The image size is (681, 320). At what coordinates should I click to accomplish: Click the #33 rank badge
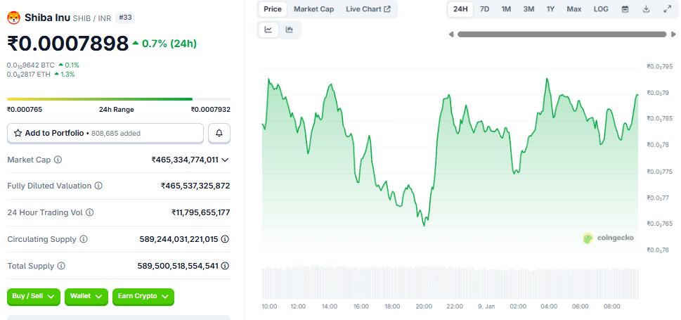click(x=126, y=18)
